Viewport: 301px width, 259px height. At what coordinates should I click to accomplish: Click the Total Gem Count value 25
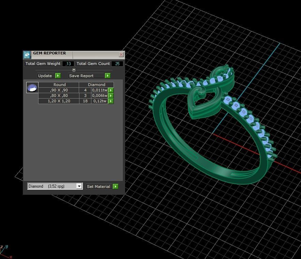[x=117, y=64]
